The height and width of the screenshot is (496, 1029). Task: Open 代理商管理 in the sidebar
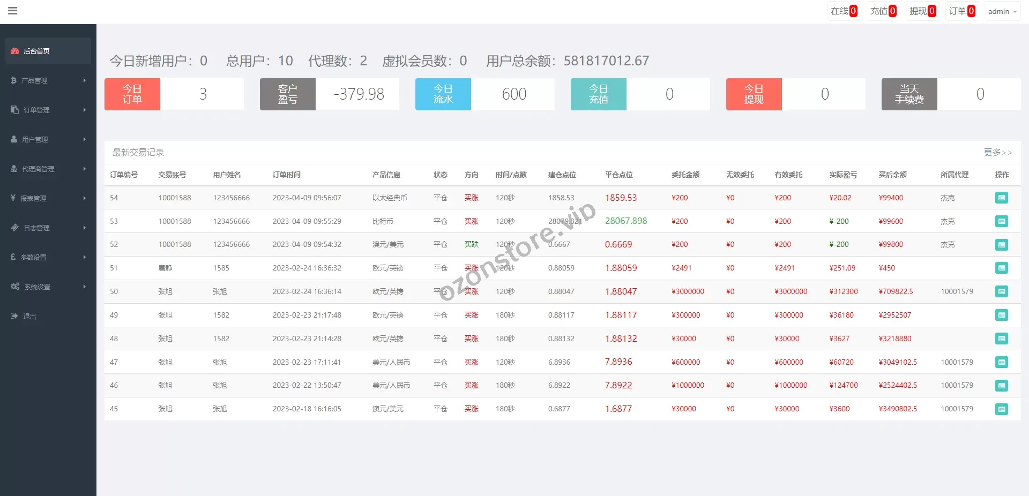38,169
